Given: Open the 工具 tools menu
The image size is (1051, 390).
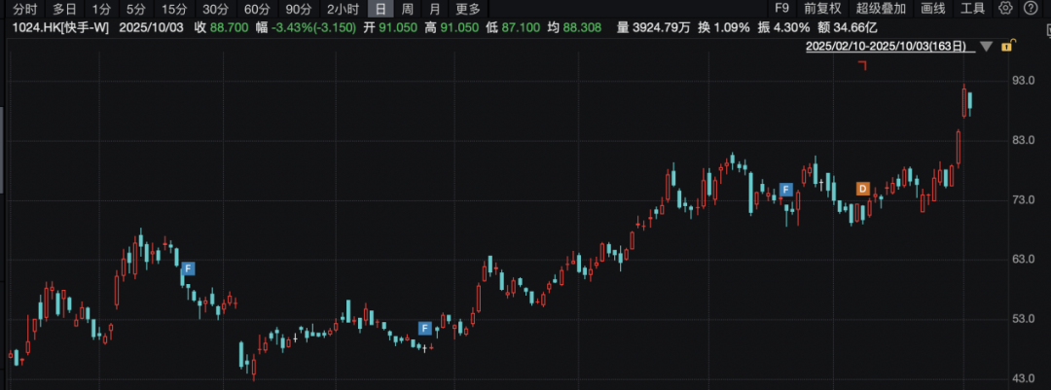Looking at the screenshot, I should pyautogui.click(x=972, y=8).
